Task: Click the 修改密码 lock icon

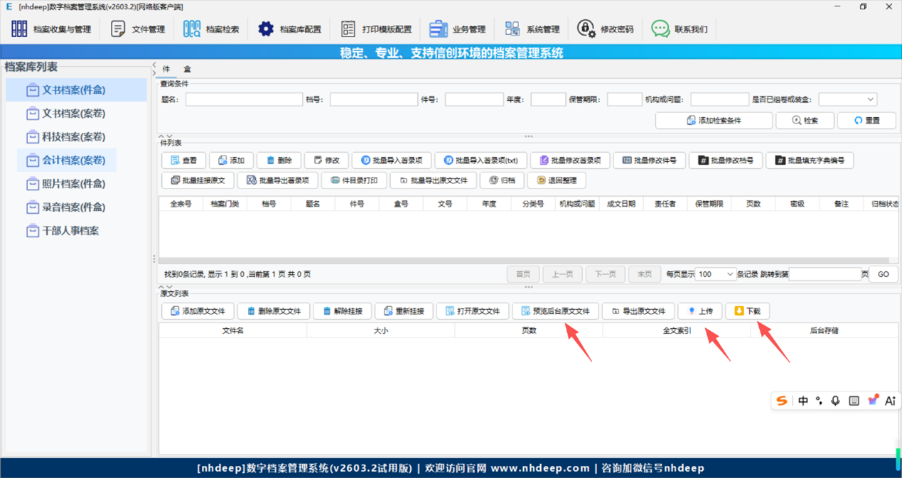Action: tap(584, 29)
